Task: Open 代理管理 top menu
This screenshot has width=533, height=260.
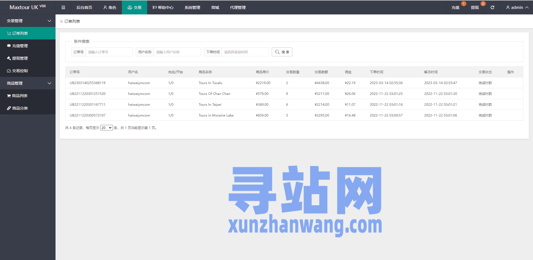Action: 238,7
